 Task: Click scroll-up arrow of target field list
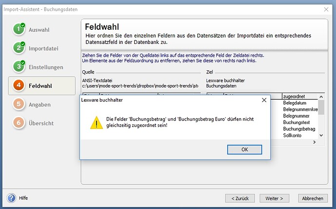pos(321,97)
